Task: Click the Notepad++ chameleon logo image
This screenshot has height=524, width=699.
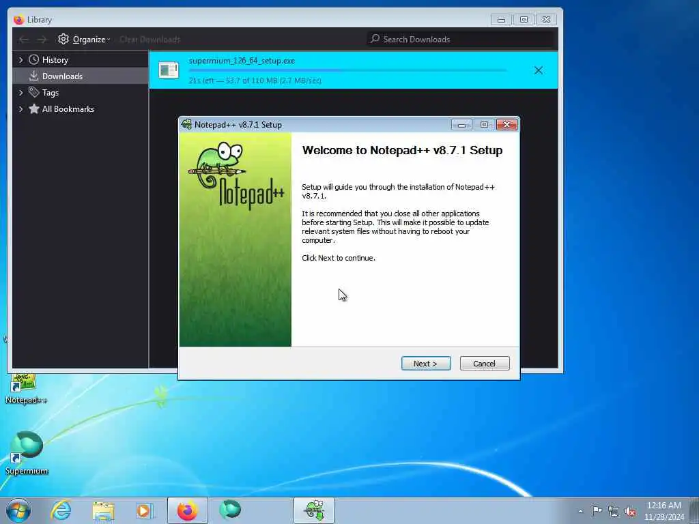Action: click(x=237, y=176)
